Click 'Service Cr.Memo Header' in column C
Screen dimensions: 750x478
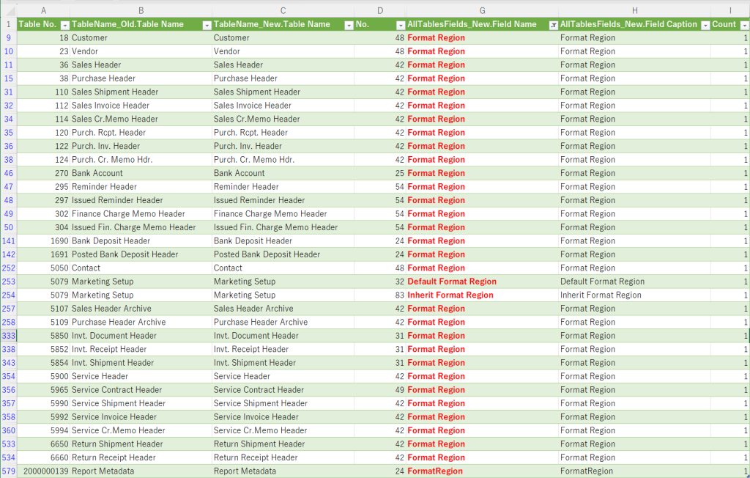click(283, 430)
